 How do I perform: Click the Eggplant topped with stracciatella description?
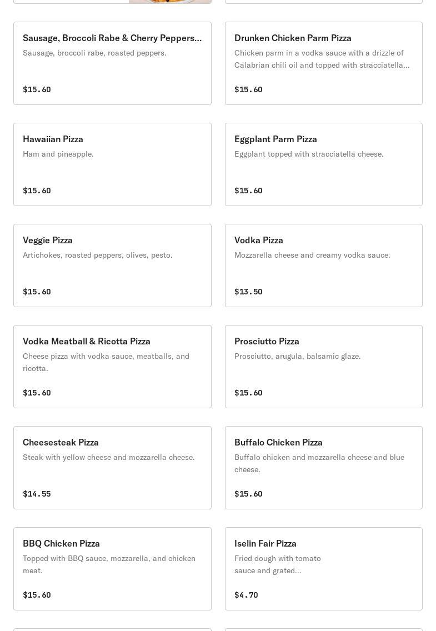click(x=309, y=154)
